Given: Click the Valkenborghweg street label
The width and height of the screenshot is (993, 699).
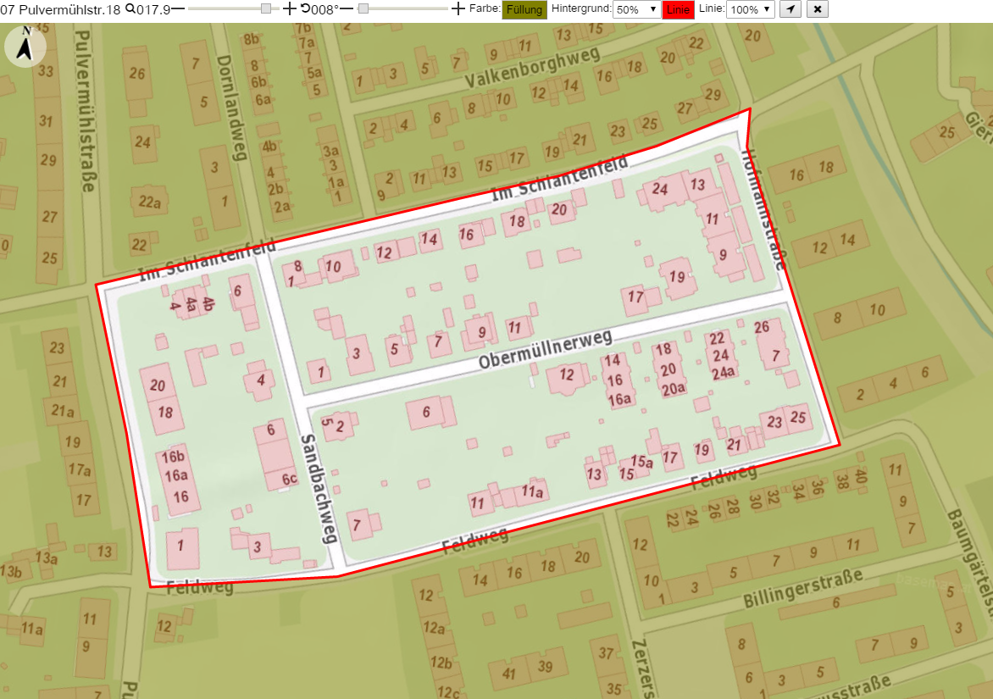Looking at the screenshot, I should pos(532,68).
